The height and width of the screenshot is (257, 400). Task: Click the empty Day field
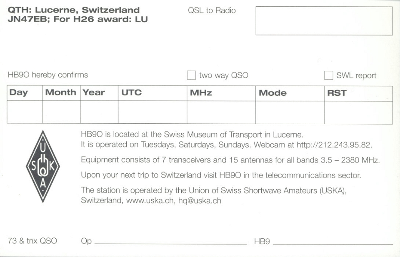coord(25,112)
